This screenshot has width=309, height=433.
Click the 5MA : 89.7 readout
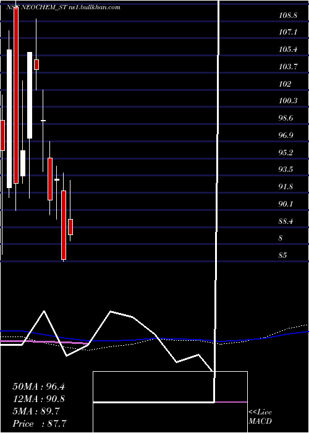click(x=36, y=411)
